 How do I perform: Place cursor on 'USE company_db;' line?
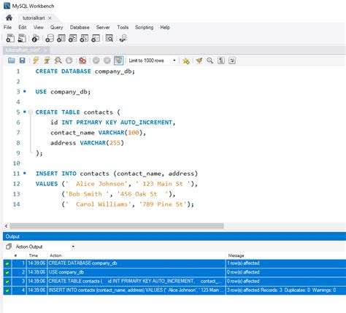(63, 92)
